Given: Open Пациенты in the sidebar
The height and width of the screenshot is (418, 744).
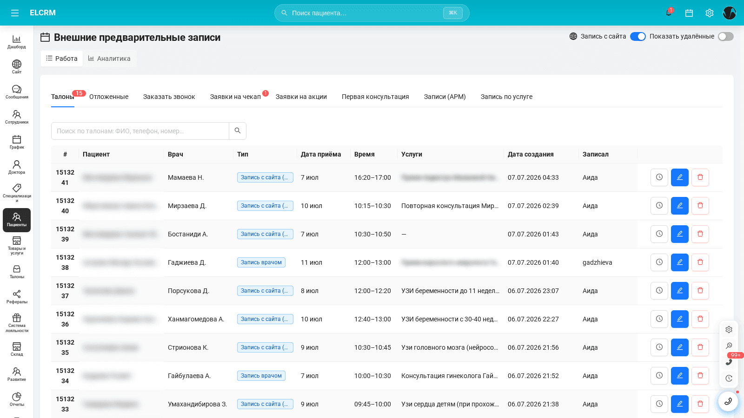Looking at the screenshot, I should 17,220.
